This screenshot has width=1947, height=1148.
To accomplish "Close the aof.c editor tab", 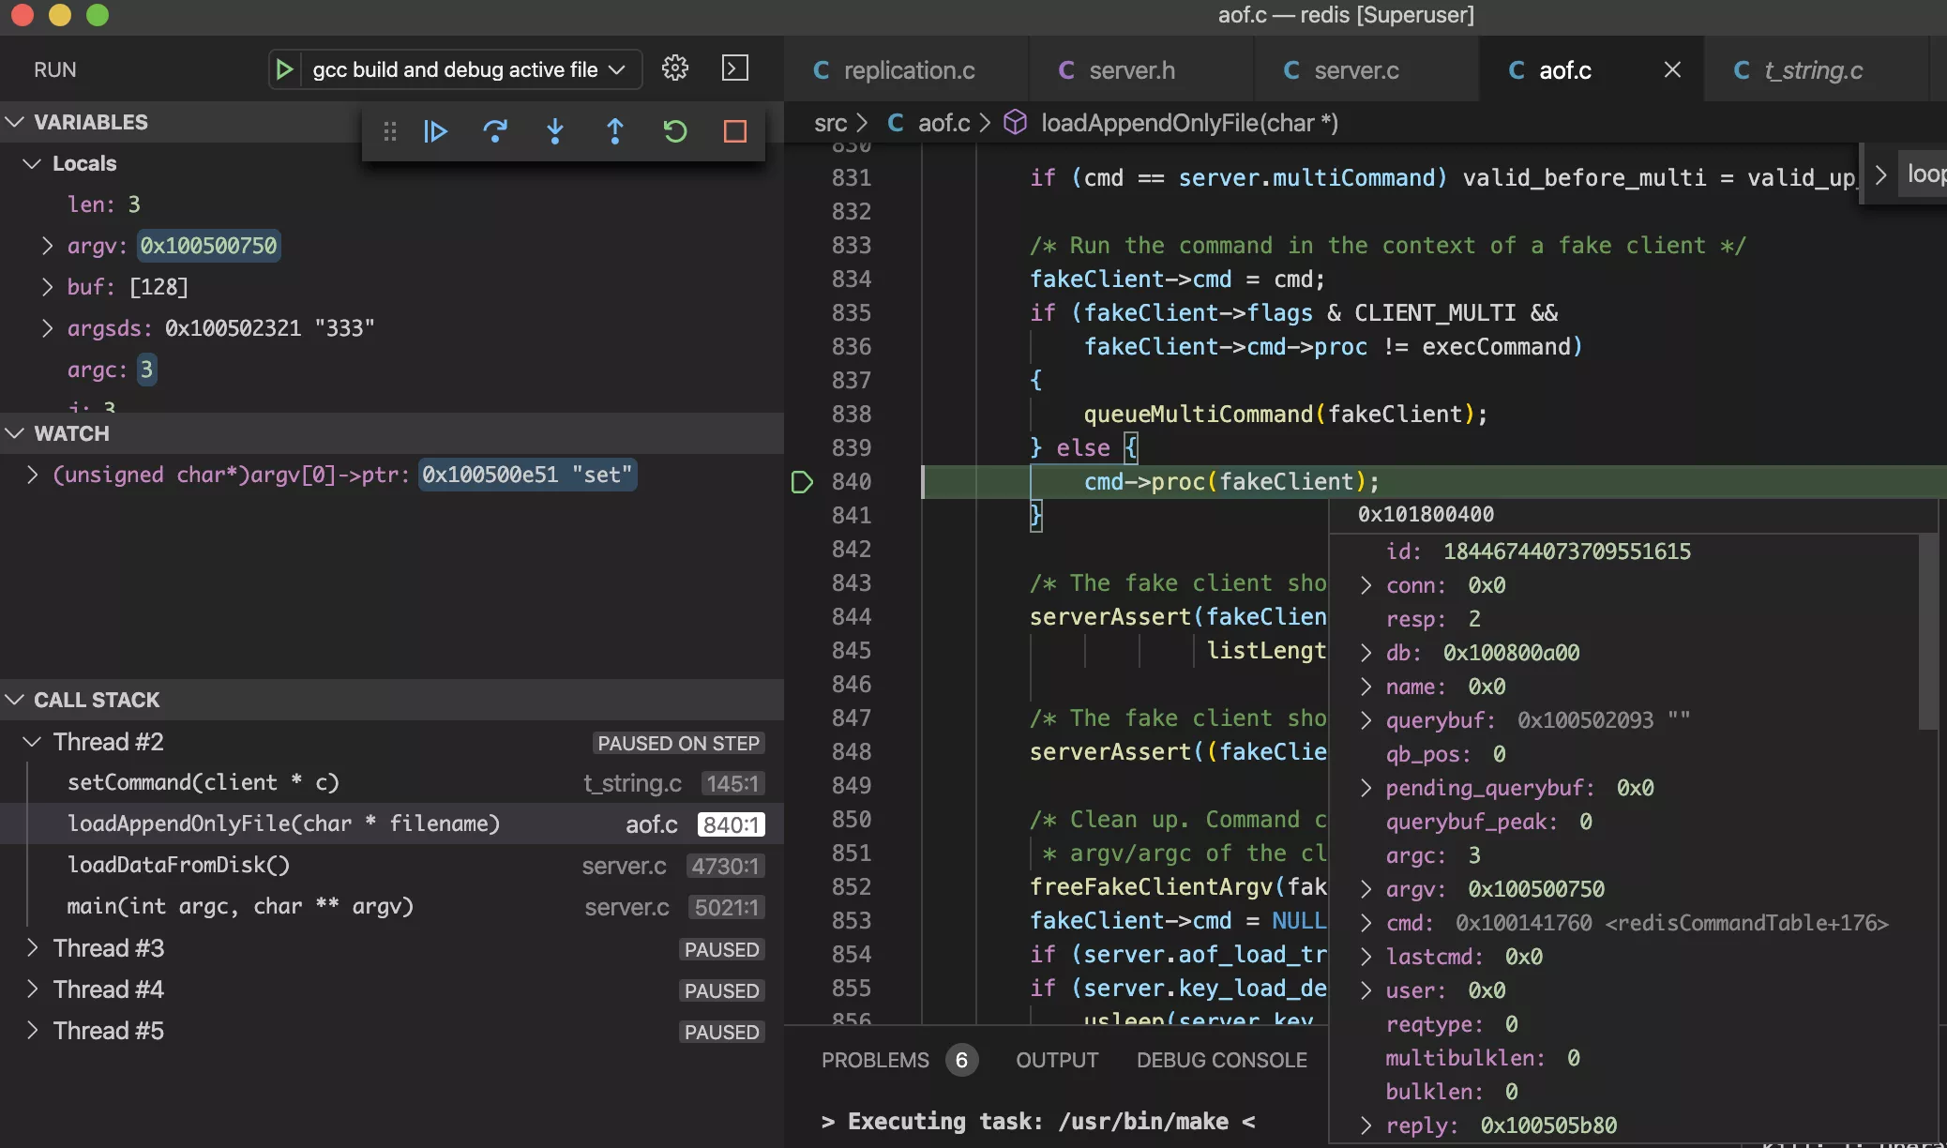I will (x=1672, y=69).
